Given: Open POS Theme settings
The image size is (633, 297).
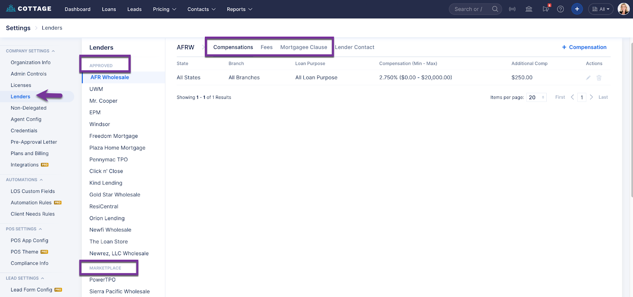Looking at the screenshot, I should point(25,252).
